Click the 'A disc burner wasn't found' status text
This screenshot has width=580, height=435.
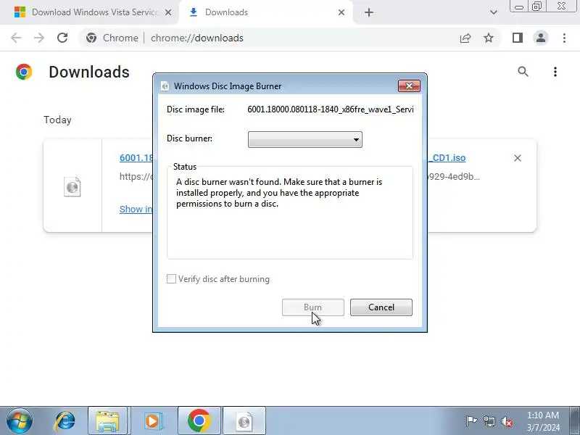click(279, 193)
